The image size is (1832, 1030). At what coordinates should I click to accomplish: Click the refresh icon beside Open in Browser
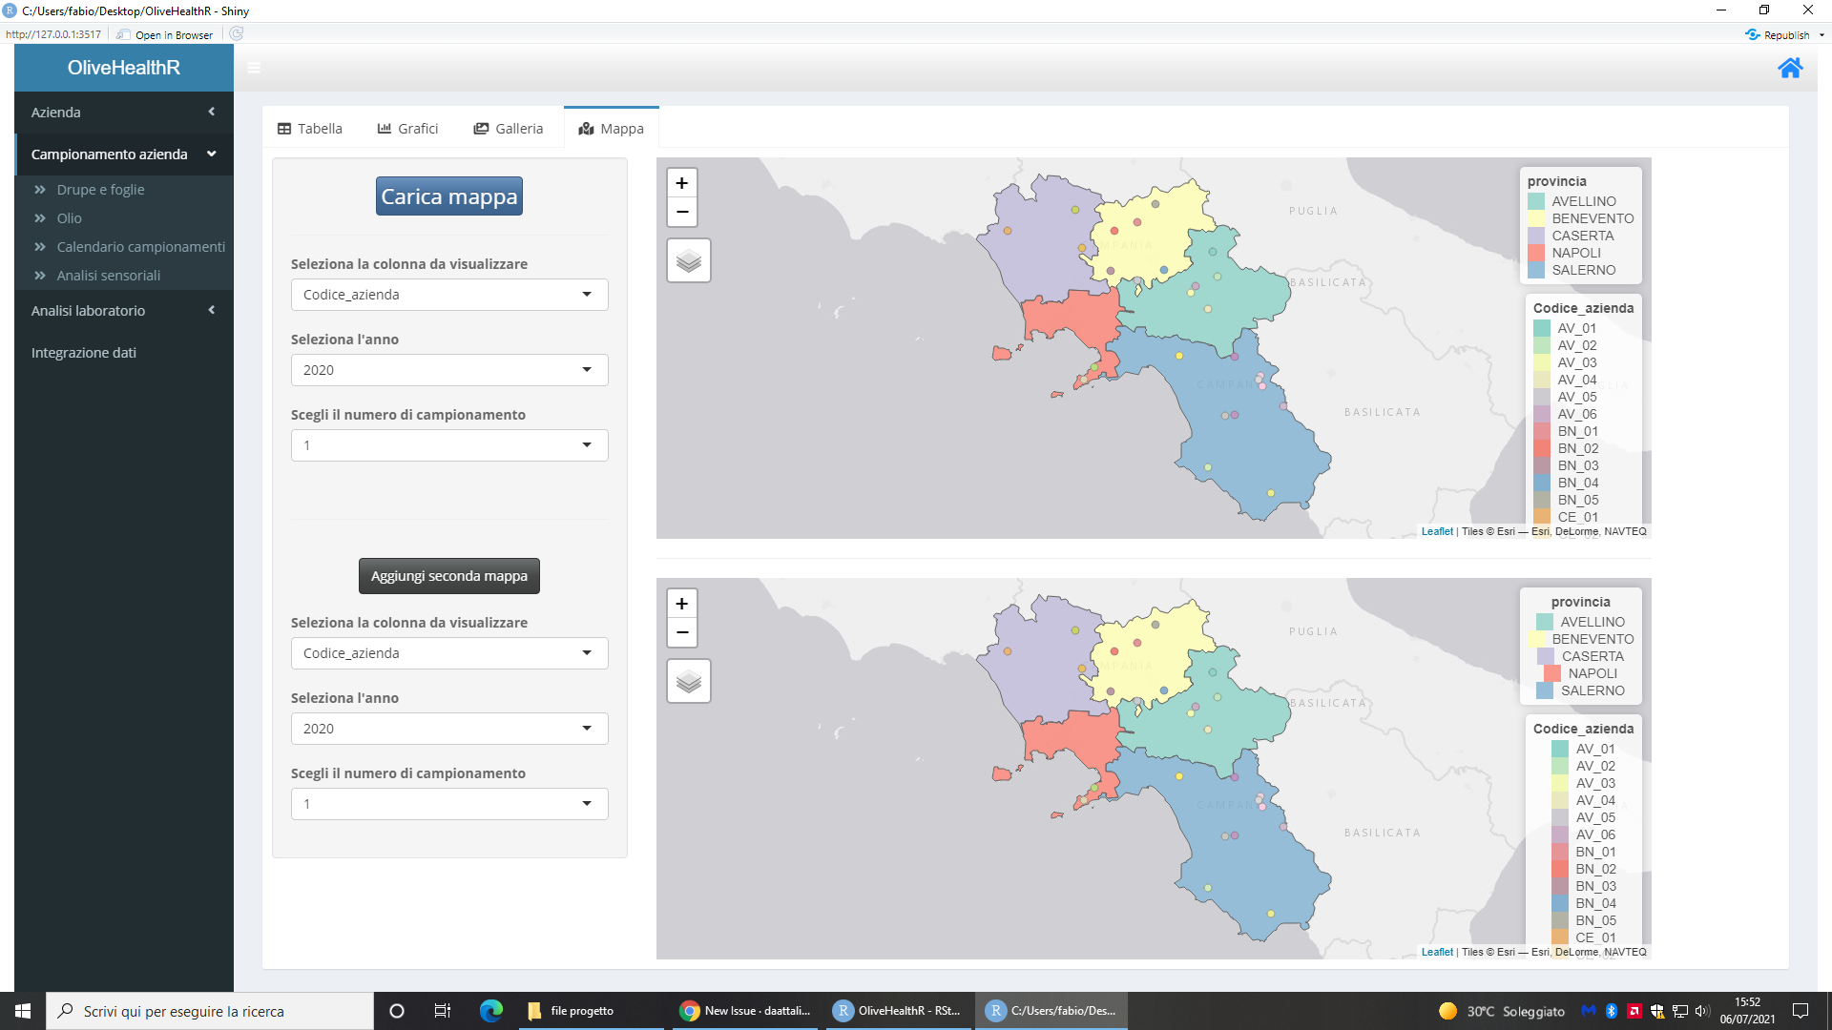tap(237, 34)
